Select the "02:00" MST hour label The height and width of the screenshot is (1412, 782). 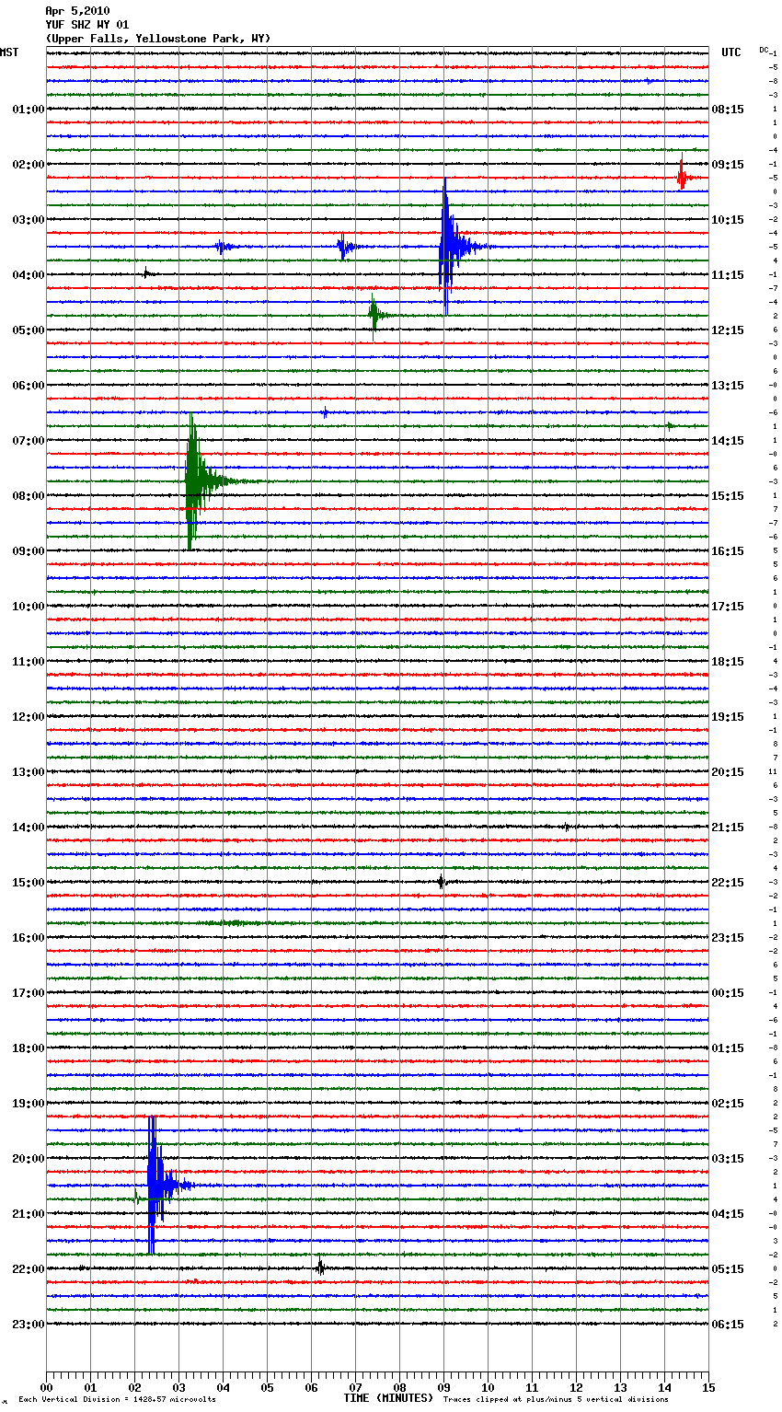coord(29,165)
